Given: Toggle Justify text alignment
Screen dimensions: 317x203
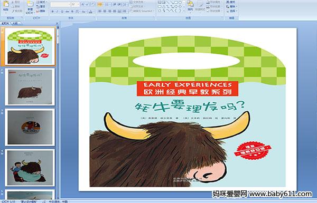Looking at the screenshot, I should click(x=115, y=11).
